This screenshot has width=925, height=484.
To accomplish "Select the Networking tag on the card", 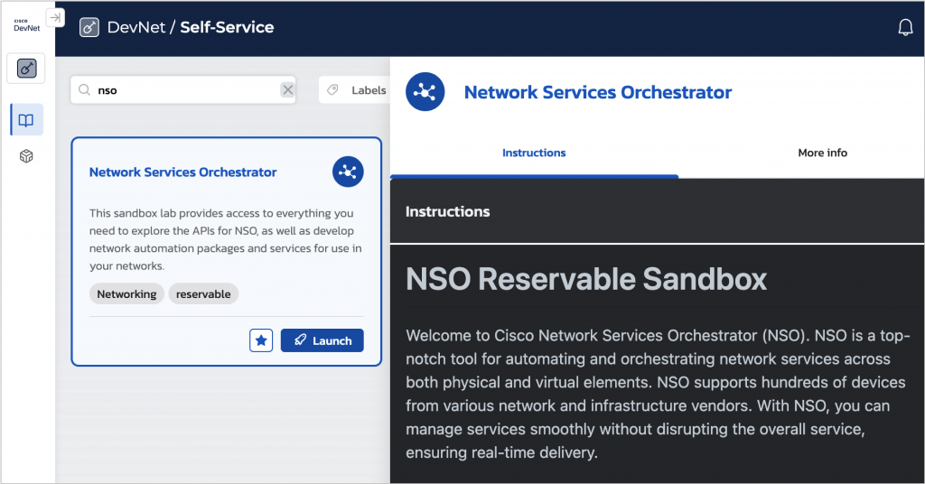I will coord(126,294).
